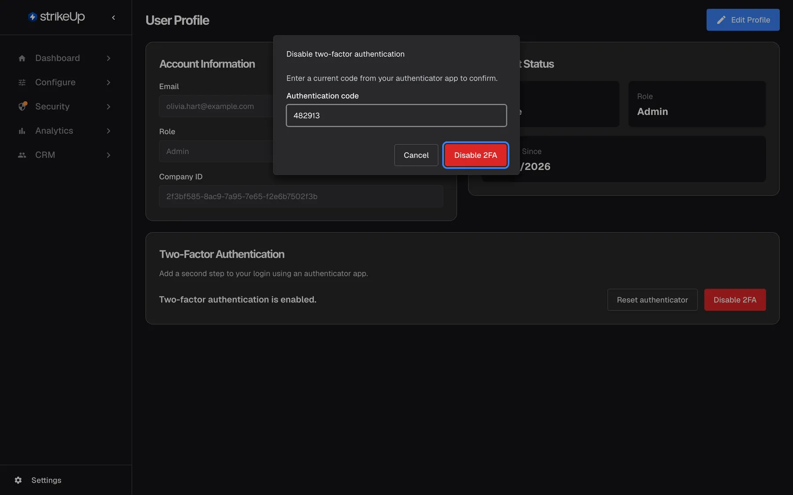This screenshot has width=793, height=495.
Task: Click the Settings gear icon
Action: click(x=18, y=480)
